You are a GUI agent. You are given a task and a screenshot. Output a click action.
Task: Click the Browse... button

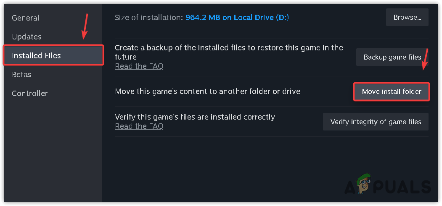[x=407, y=18]
